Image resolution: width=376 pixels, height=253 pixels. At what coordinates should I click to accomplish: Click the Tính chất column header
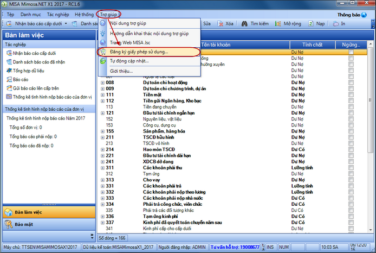[312, 45]
